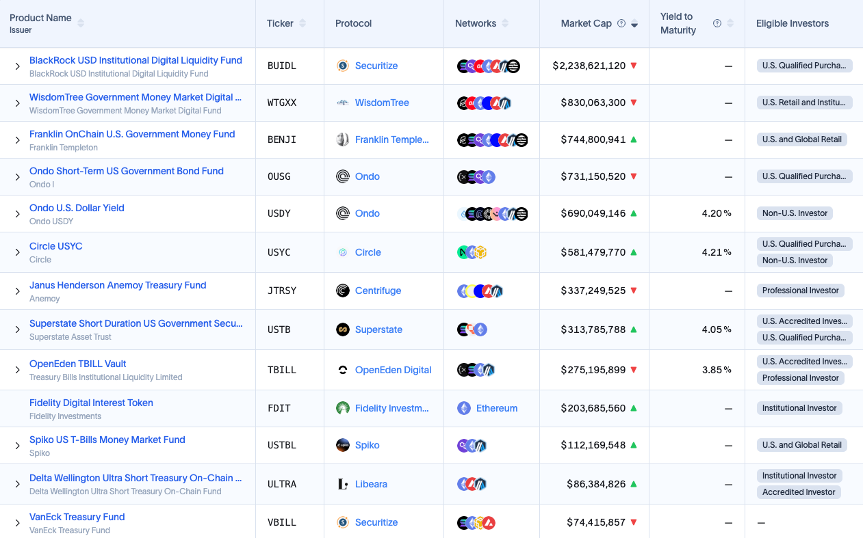Image resolution: width=863 pixels, height=538 pixels.
Task: Select the JTRSY ticker cell
Action: (282, 291)
